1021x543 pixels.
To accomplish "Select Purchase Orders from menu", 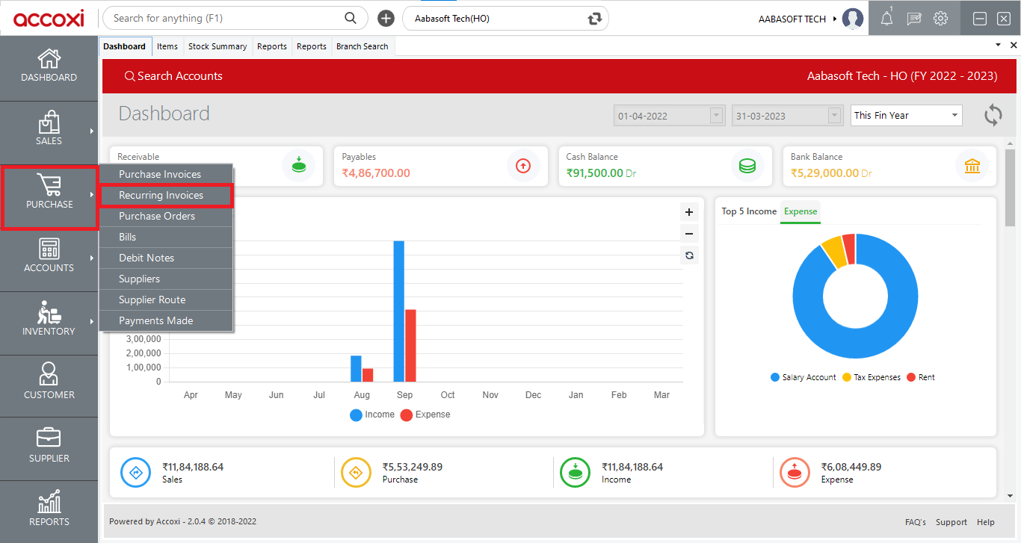I will click(166, 216).
